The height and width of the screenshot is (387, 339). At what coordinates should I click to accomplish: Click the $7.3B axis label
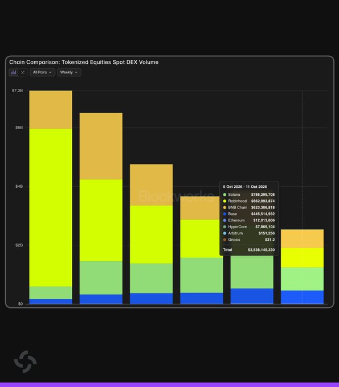(17, 90)
